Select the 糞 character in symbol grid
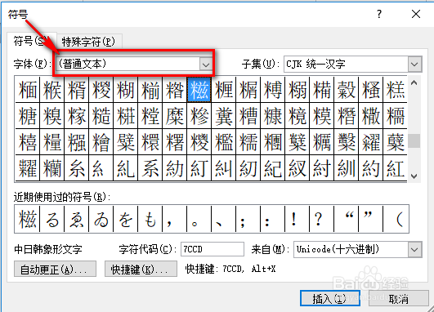This screenshot has width=434, height=312. tap(224, 116)
